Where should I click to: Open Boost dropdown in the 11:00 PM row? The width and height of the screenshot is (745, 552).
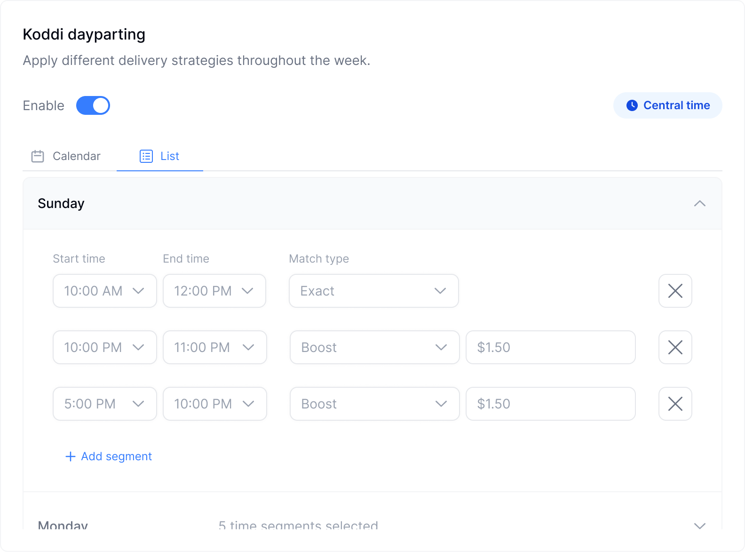[x=375, y=347]
